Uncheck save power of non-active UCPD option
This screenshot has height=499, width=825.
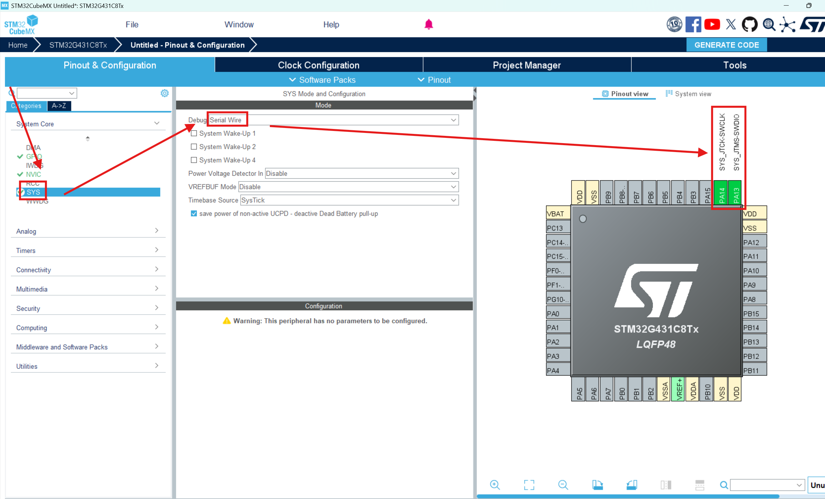click(x=194, y=213)
